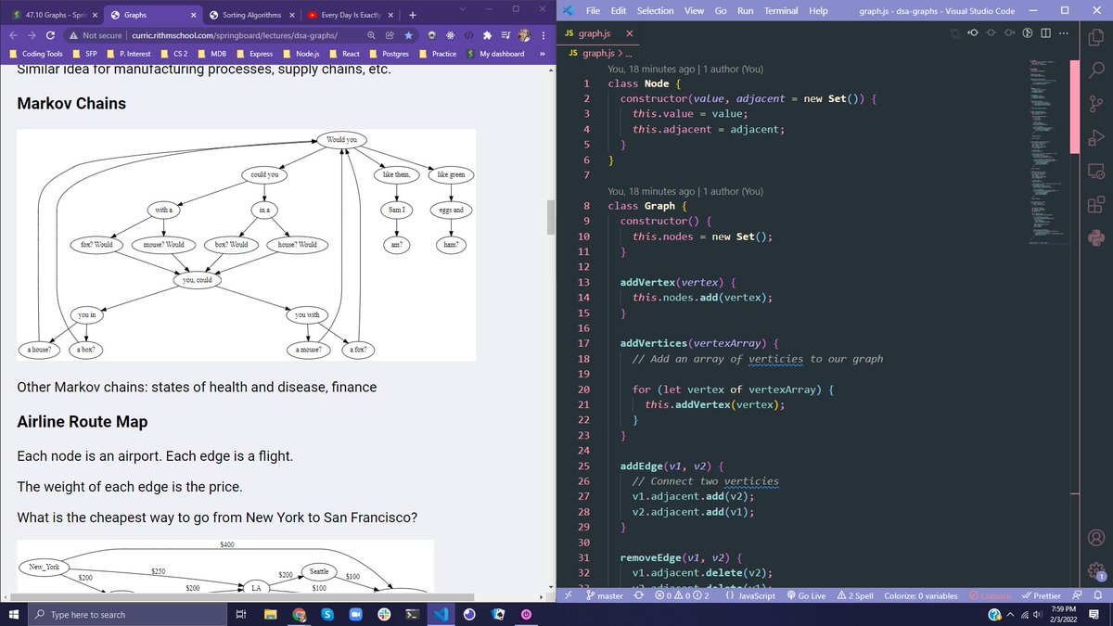Reload the Chrome page
Image resolution: width=1113 pixels, height=626 pixels.
click(50, 35)
